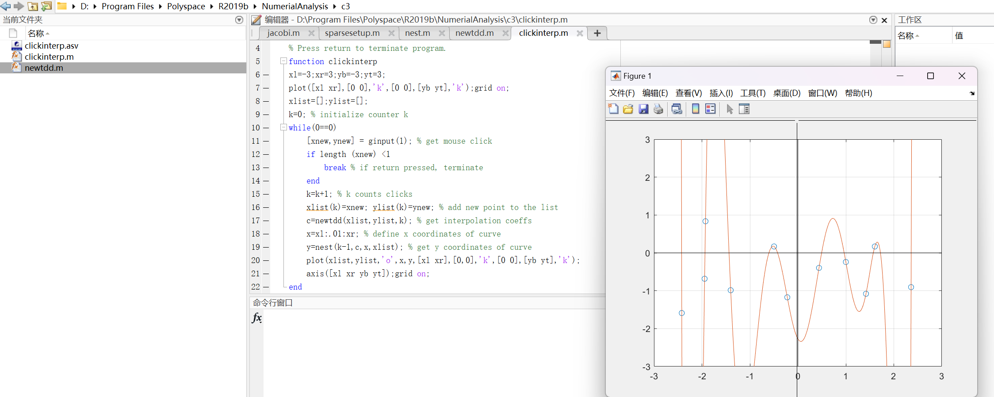Screen dimensions: 994x397
Task: Close the editor panel with the X
Action: point(884,20)
